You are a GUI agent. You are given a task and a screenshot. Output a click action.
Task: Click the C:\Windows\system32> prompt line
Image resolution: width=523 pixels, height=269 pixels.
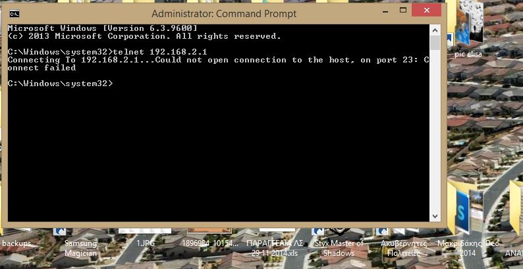point(61,84)
